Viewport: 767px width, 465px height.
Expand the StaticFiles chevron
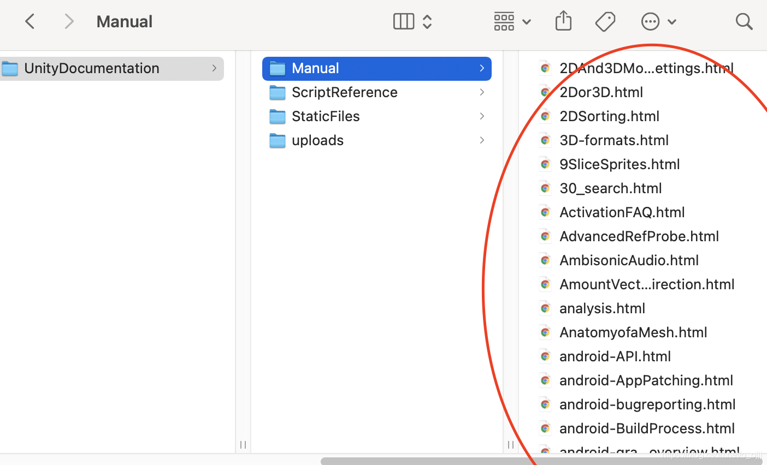(482, 116)
